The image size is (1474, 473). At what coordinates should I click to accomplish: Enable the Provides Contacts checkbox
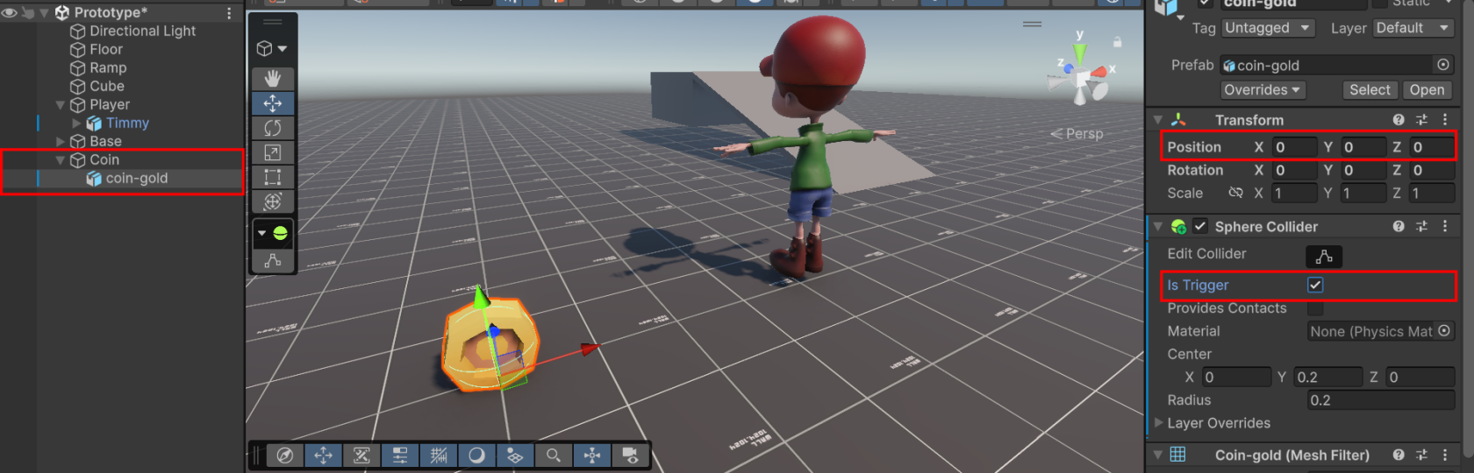(1315, 308)
